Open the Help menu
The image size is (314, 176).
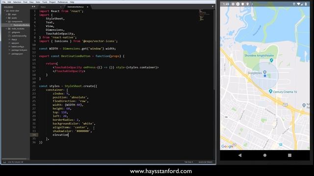coord(72,2)
